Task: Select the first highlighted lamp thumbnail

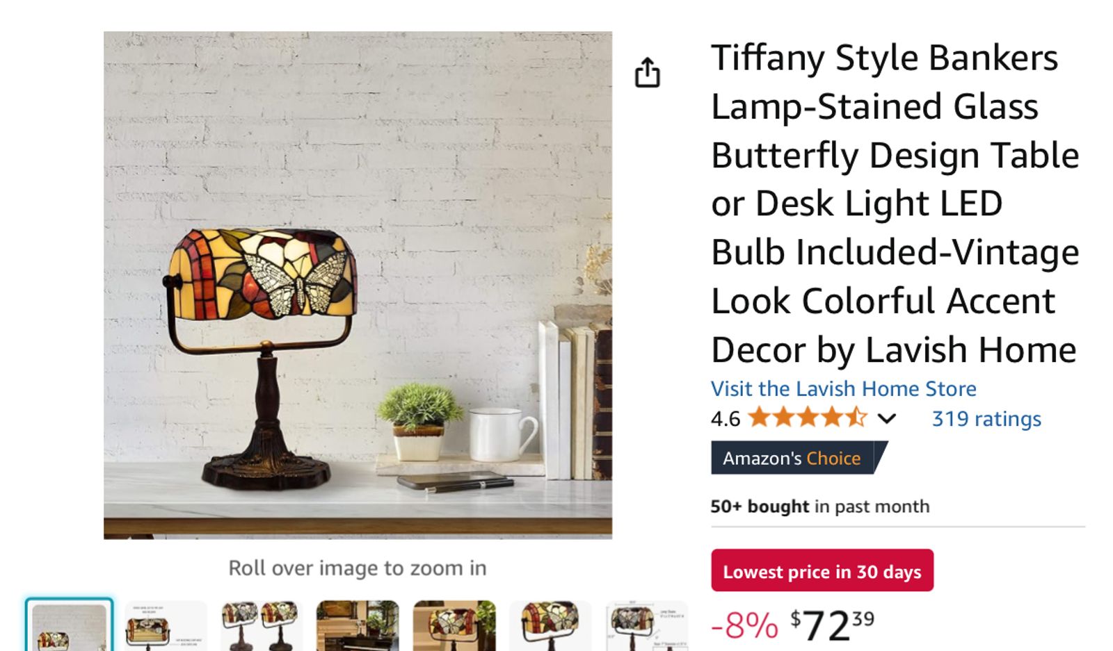Action: tap(70, 625)
